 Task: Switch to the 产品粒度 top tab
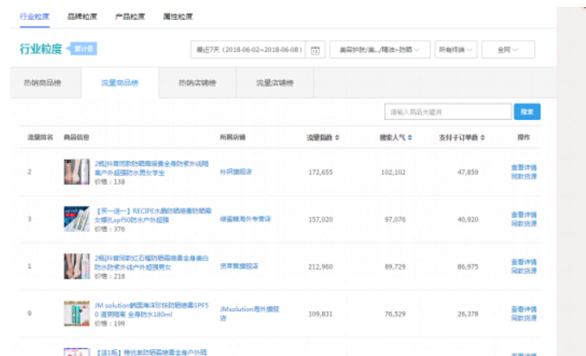coord(130,16)
